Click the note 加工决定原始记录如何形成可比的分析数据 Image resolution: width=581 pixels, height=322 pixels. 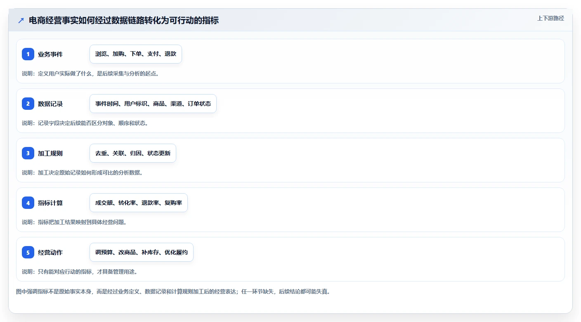point(82,173)
